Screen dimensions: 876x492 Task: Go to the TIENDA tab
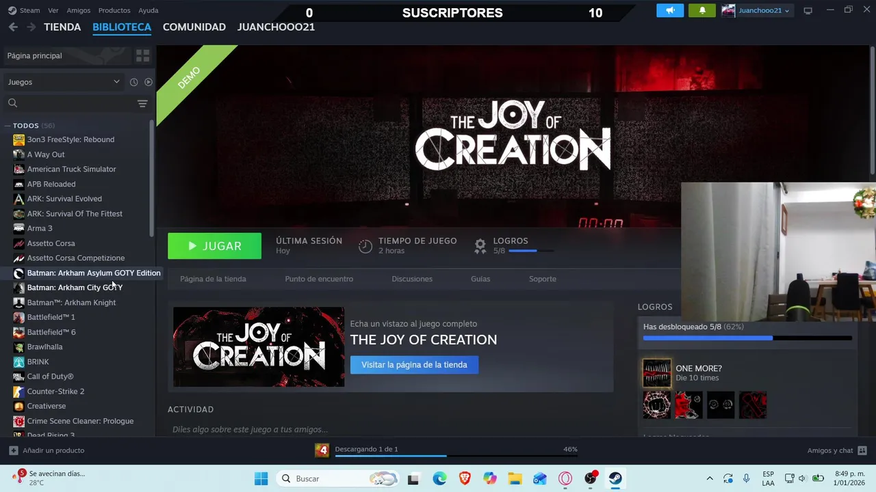click(62, 27)
